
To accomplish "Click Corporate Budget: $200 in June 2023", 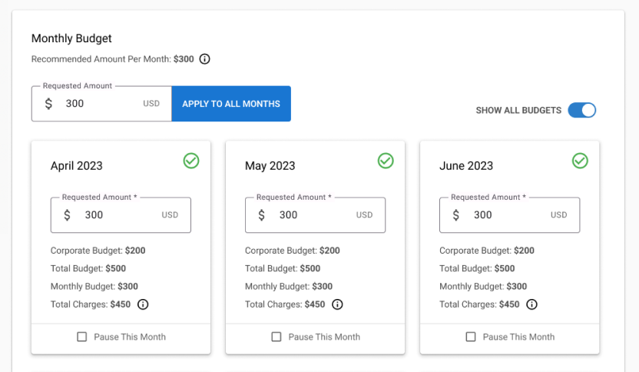I will (x=487, y=251).
